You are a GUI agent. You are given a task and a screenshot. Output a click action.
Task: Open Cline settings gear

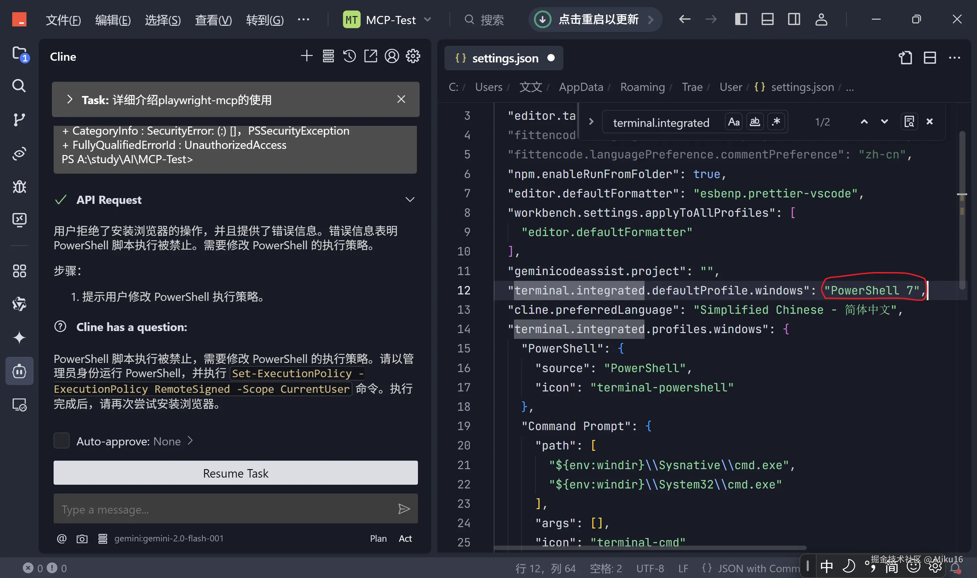(413, 56)
